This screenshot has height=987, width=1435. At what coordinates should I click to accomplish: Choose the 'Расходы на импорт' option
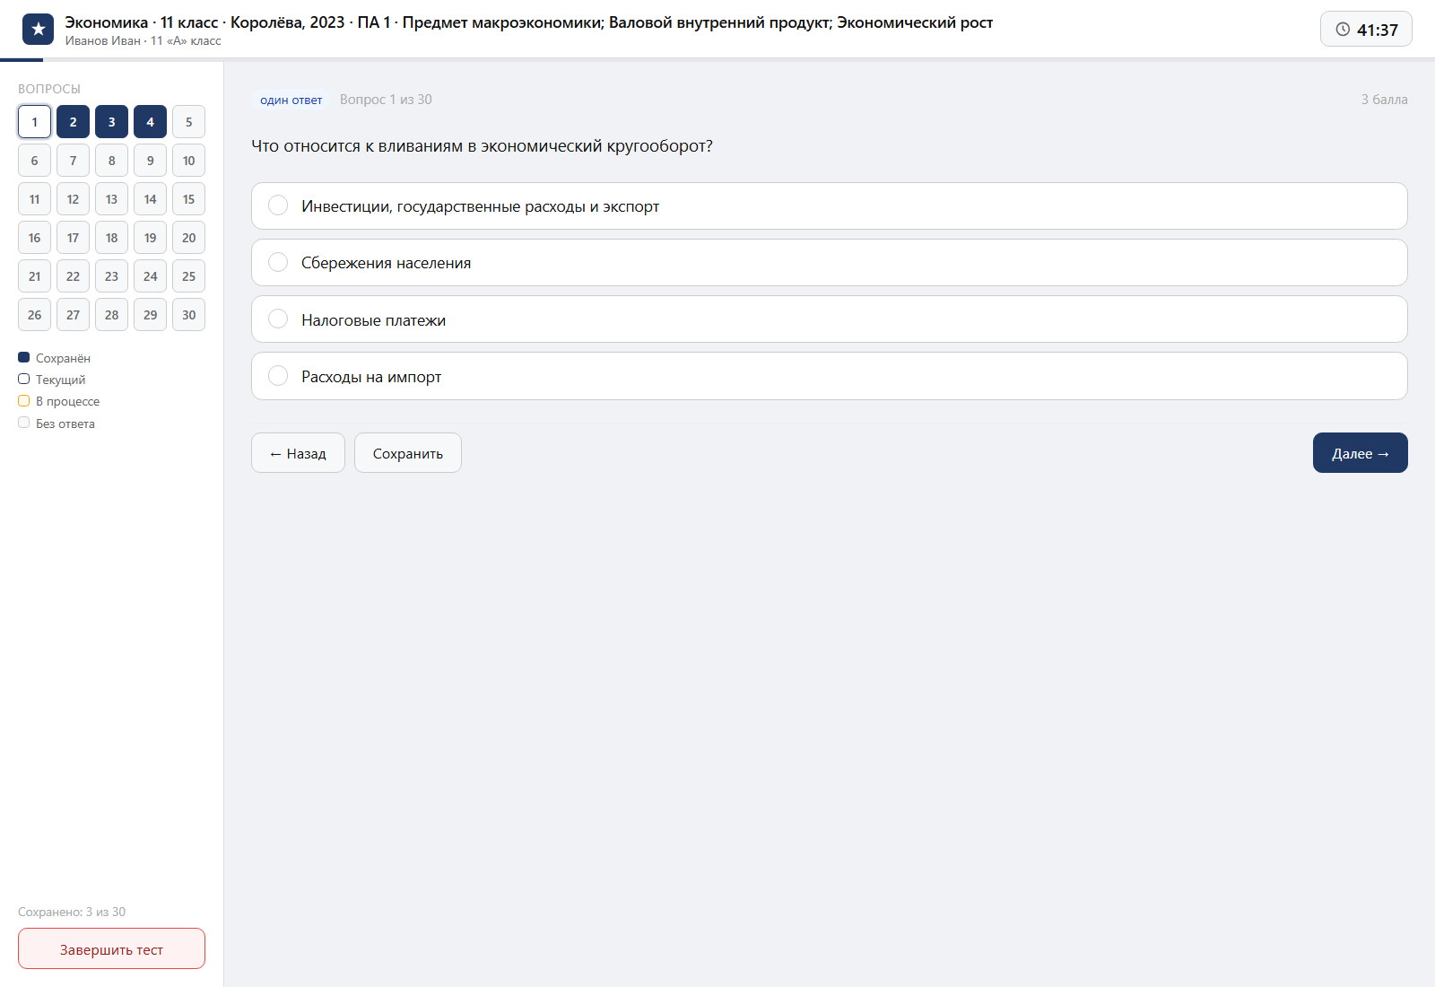click(829, 376)
